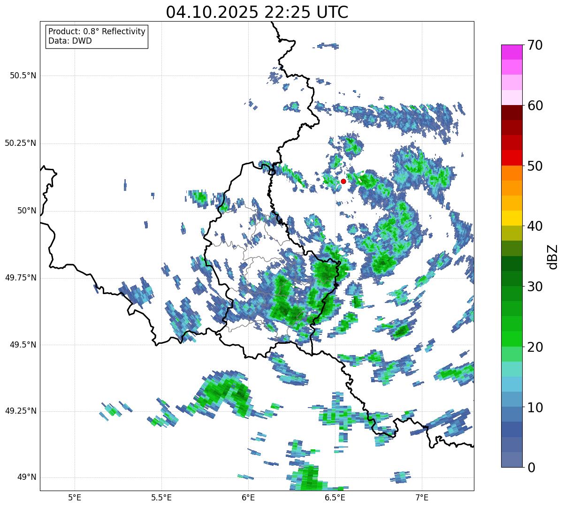
Task: Click the 49.25°N latitude label
Action: coord(21,411)
